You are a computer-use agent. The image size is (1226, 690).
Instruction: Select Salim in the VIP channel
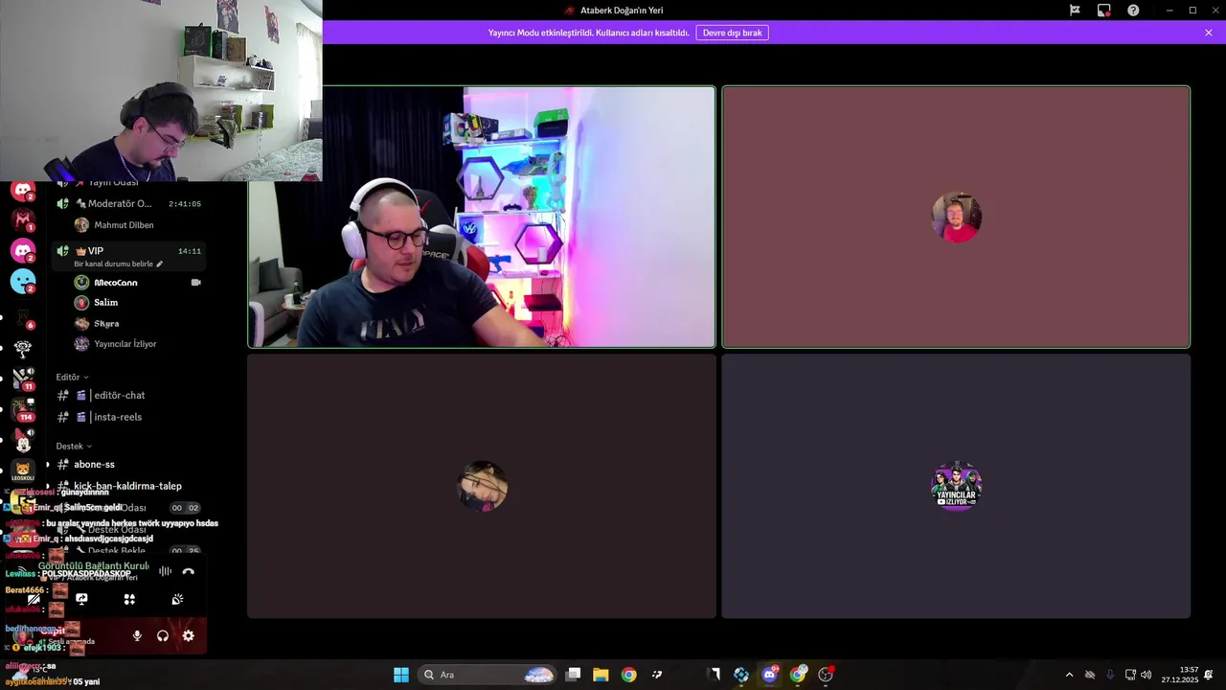point(106,303)
